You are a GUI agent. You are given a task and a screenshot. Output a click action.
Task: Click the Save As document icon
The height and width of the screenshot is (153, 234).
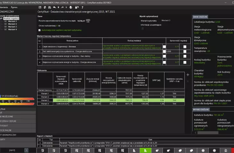coord(50,7)
